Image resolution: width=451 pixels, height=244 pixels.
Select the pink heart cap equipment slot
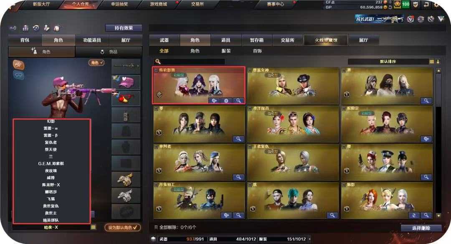pyautogui.click(x=126, y=82)
